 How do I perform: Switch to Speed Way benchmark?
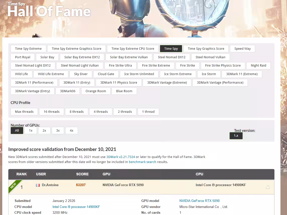point(242,49)
